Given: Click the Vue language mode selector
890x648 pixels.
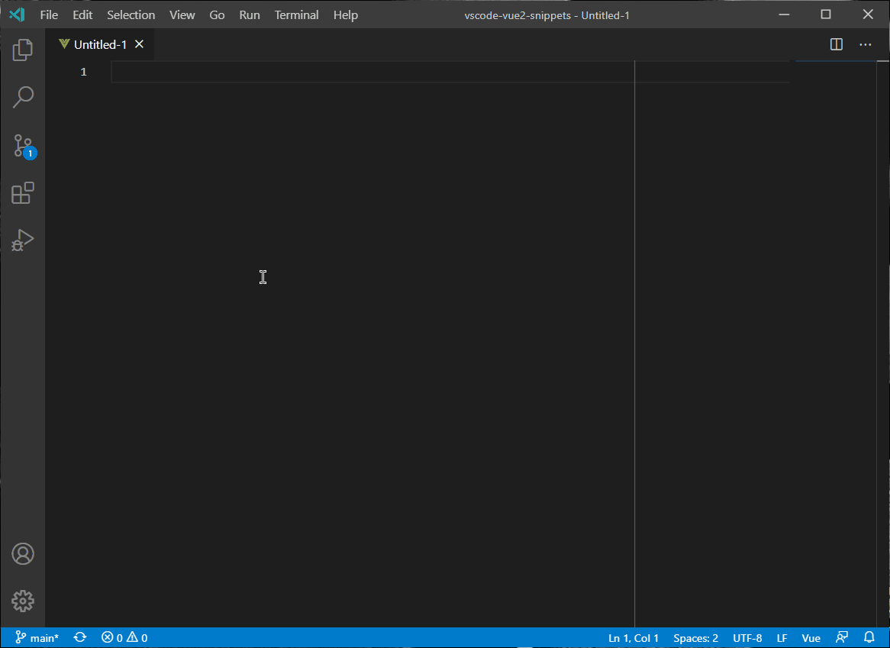Looking at the screenshot, I should [x=811, y=638].
